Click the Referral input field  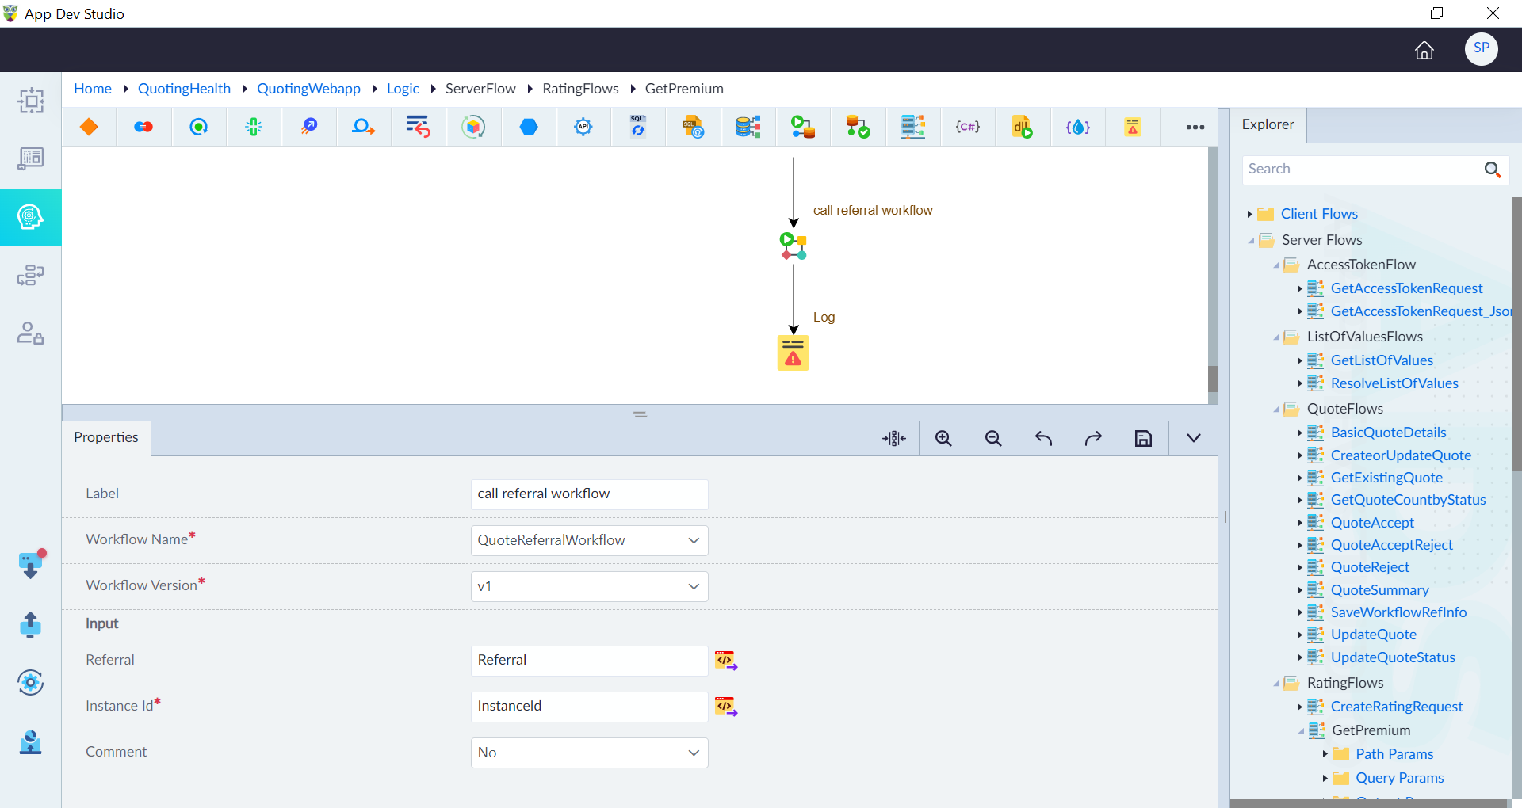point(589,661)
